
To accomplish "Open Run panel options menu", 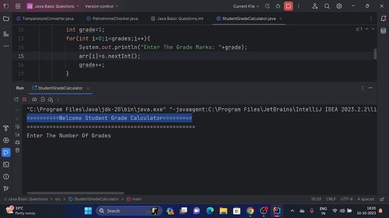I will coord(362,88).
